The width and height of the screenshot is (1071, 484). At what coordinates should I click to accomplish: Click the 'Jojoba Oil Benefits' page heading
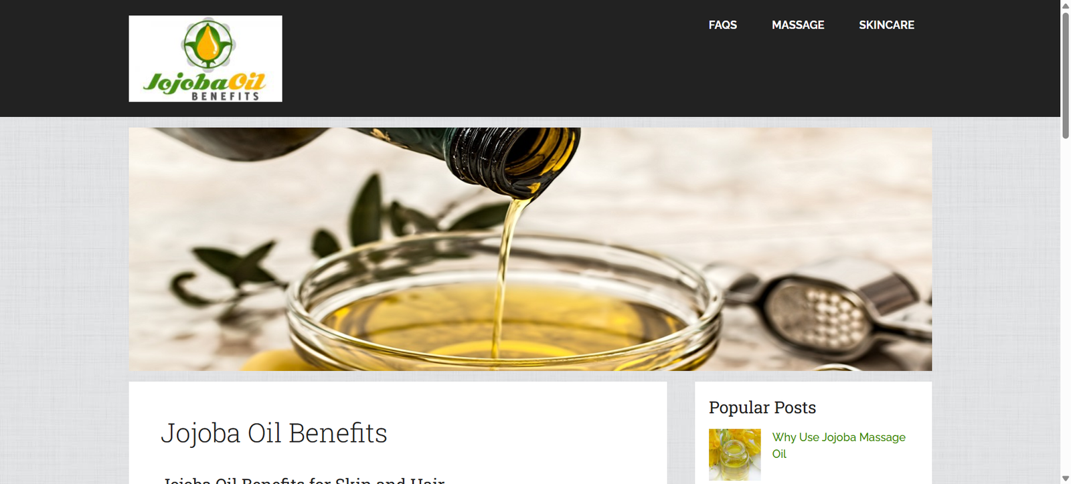pyautogui.click(x=274, y=433)
